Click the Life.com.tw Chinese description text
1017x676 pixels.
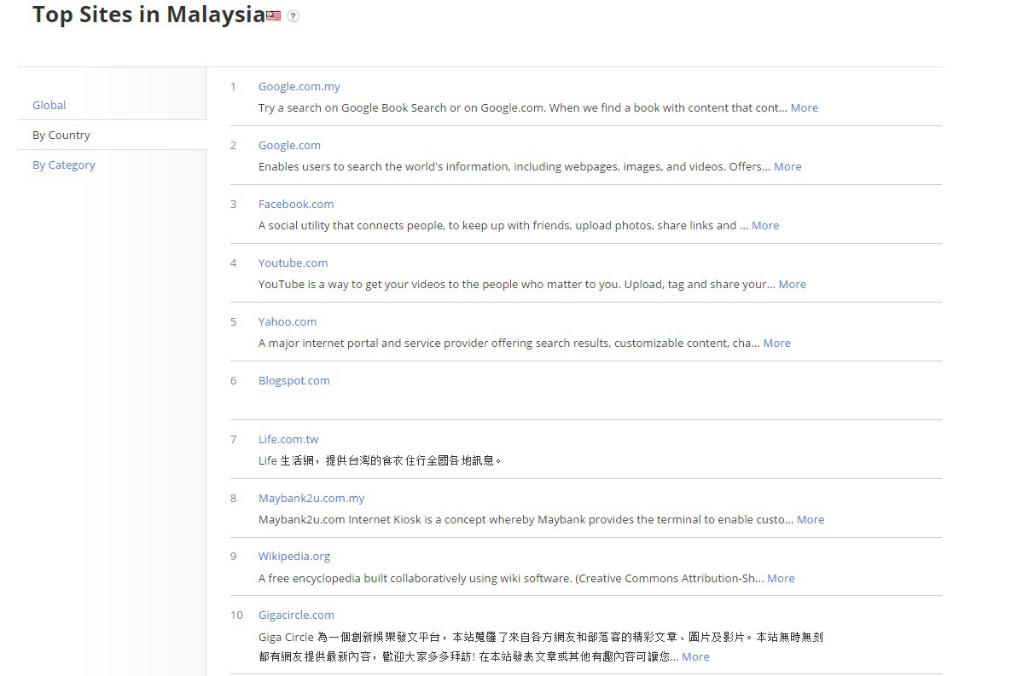coord(380,461)
